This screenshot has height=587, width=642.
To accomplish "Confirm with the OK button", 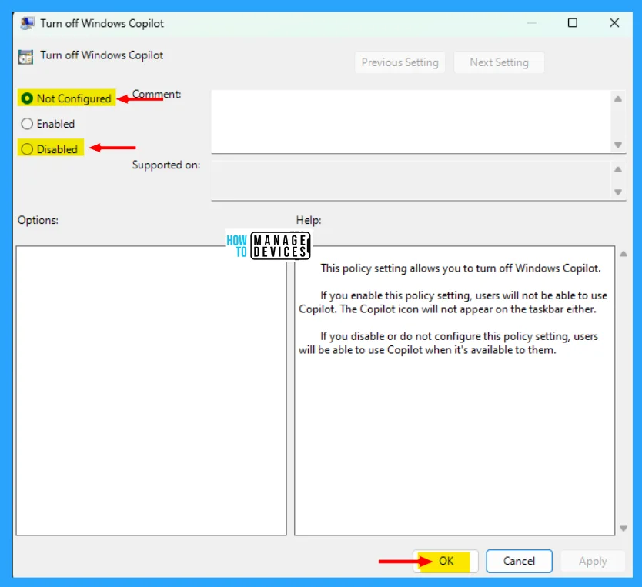I will pos(446,561).
